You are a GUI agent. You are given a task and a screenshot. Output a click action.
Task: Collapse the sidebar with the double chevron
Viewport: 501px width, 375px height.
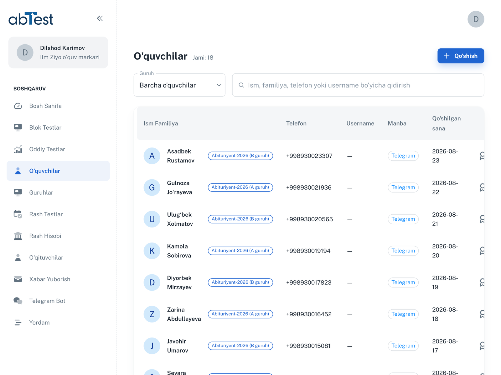[x=100, y=18]
